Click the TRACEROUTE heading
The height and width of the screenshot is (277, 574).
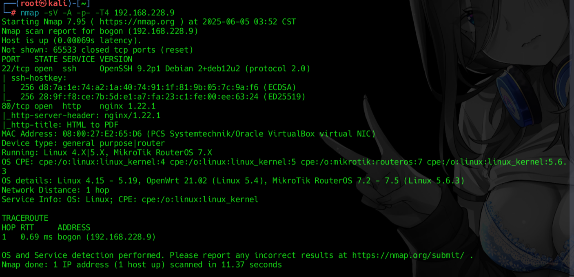(25, 218)
